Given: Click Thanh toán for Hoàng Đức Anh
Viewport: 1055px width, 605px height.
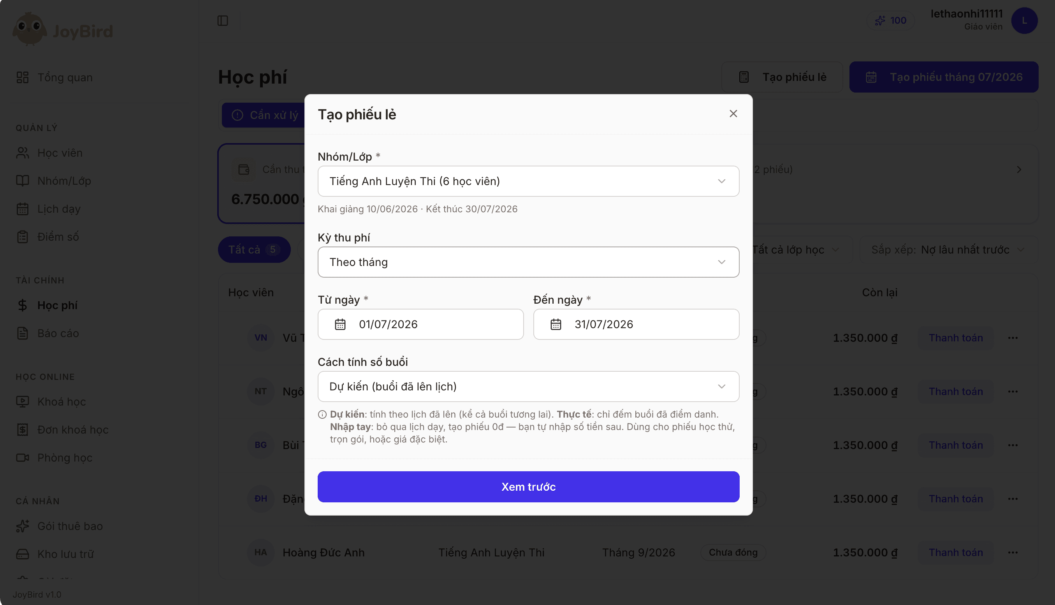Looking at the screenshot, I should (956, 552).
